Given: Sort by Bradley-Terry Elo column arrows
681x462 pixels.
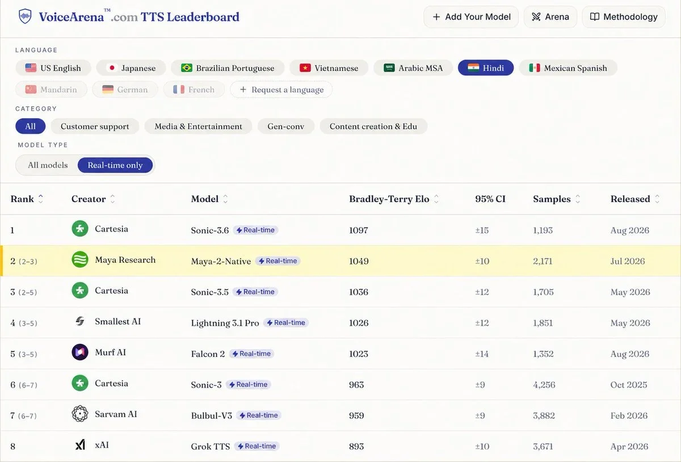Looking at the screenshot, I should click(436, 199).
